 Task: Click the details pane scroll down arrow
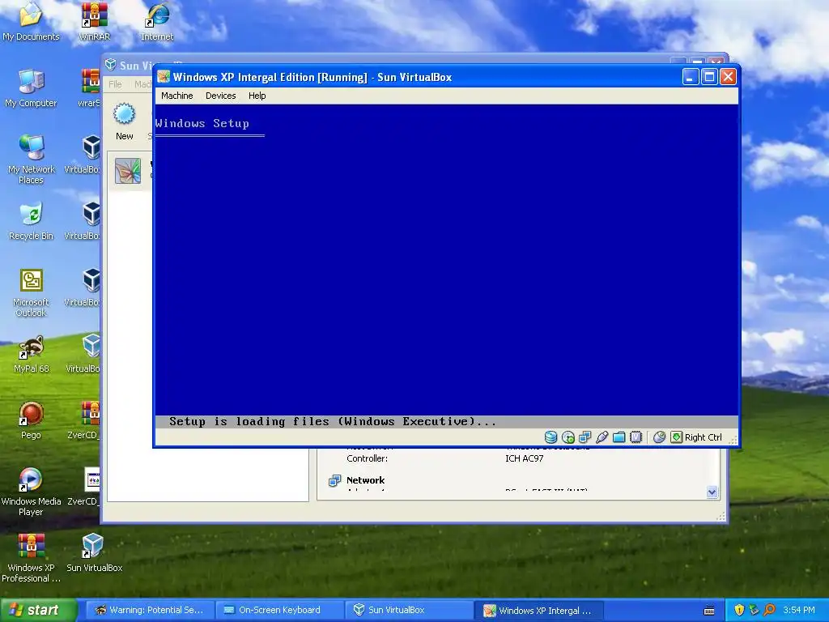[x=712, y=492]
